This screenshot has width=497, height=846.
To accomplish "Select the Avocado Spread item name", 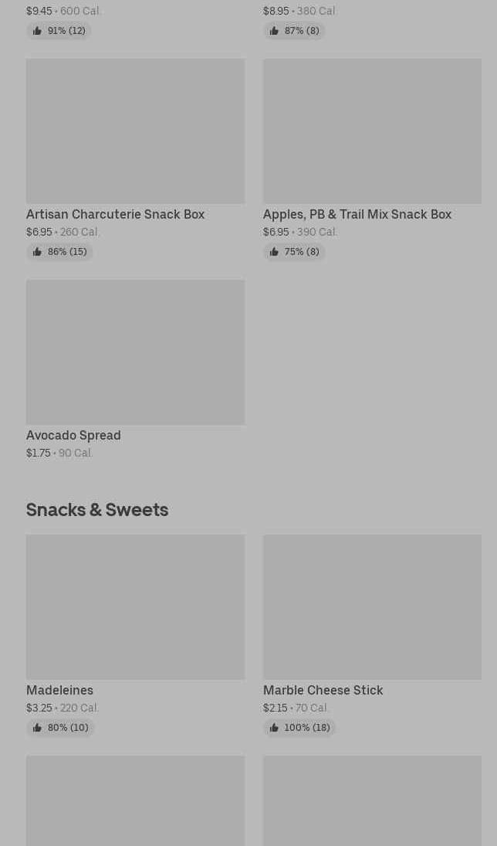I will pyautogui.click(x=73, y=435).
